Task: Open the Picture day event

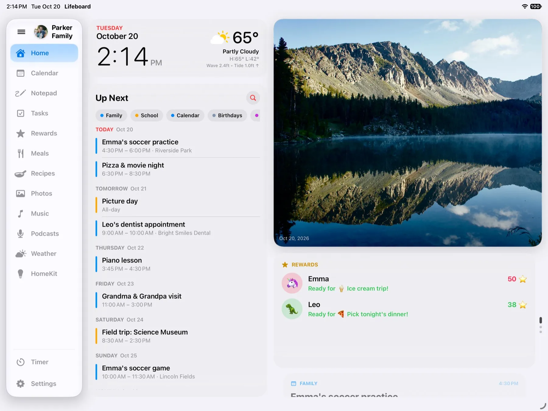Action: (x=178, y=205)
